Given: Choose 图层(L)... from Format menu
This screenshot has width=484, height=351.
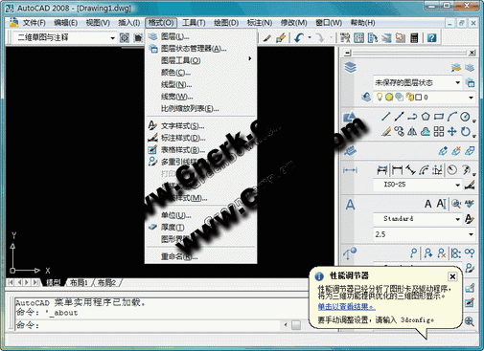Looking at the screenshot, I should (201, 36).
